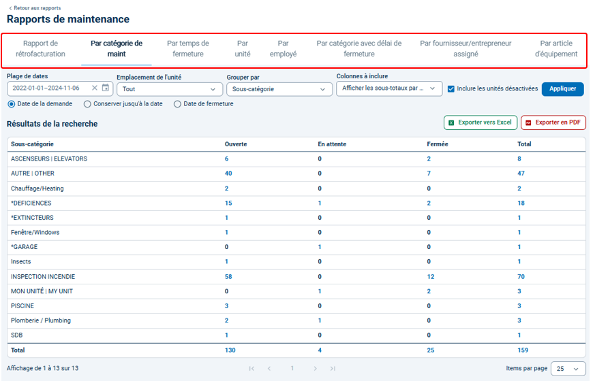
Task: Open Par catégorie avec délai de fermeture tab
Action: coord(359,48)
